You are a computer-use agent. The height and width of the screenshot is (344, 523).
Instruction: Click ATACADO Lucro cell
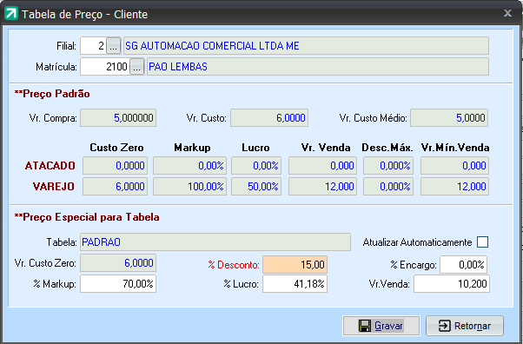point(256,166)
